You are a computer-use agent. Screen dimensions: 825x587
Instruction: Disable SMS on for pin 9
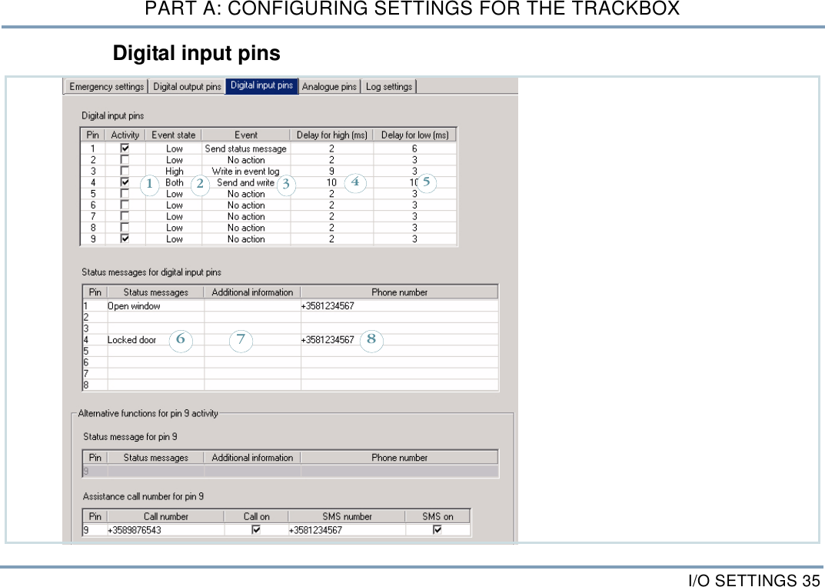[438, 529]
